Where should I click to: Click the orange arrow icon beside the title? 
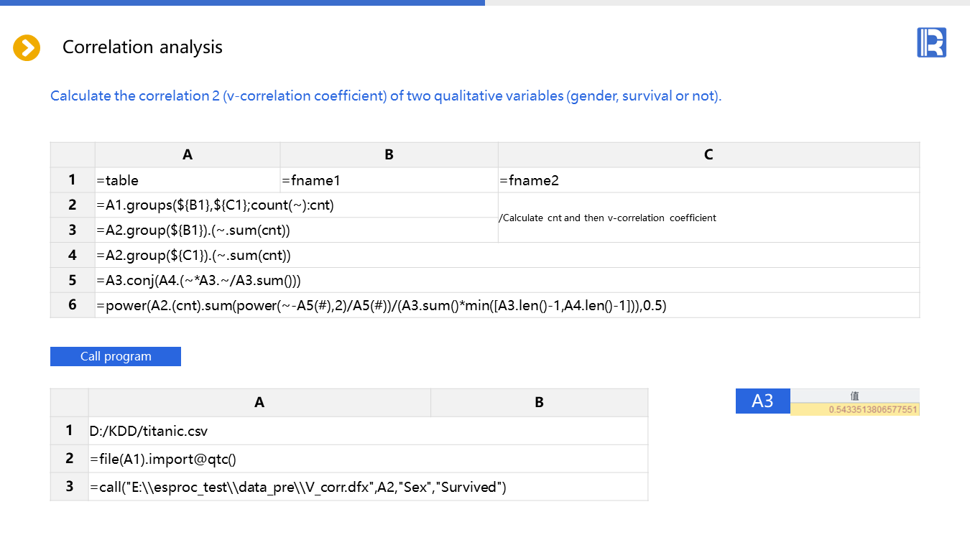[x=27, y=47]
